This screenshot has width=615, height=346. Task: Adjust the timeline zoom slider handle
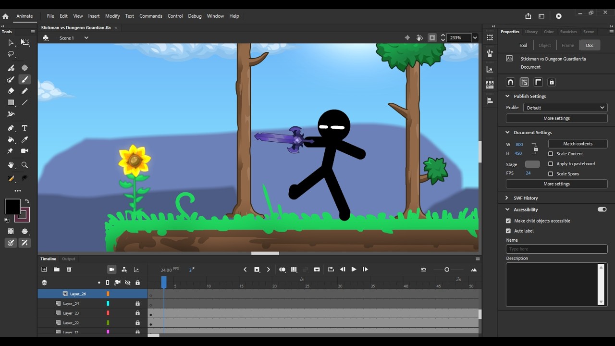(x=447, y=270)
